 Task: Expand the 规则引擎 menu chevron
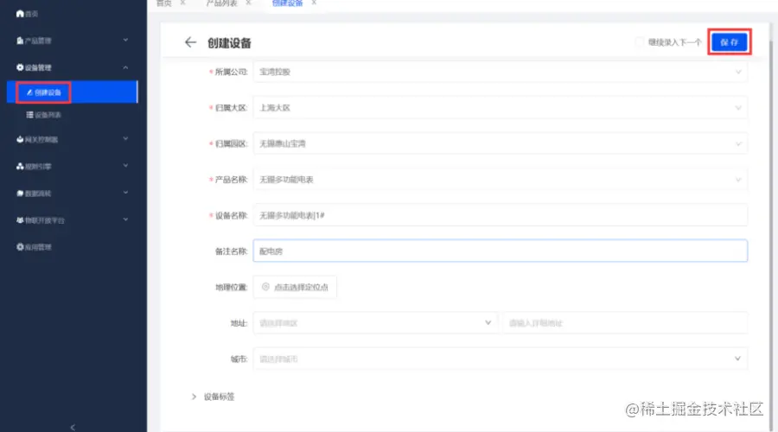pos(125,166)
